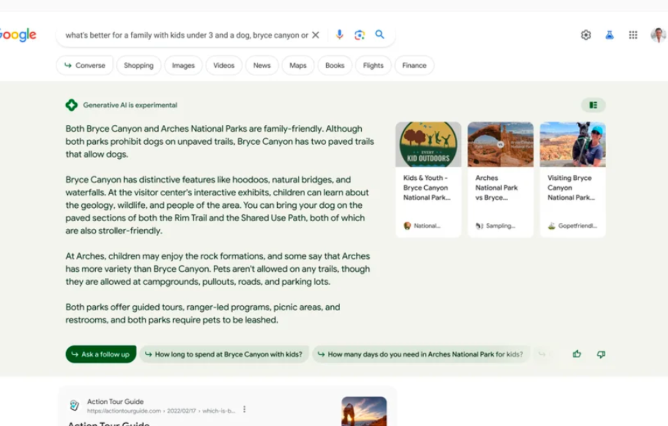Click the account profile picture
The height and width of the screenshot is (426, 668).
658,35
